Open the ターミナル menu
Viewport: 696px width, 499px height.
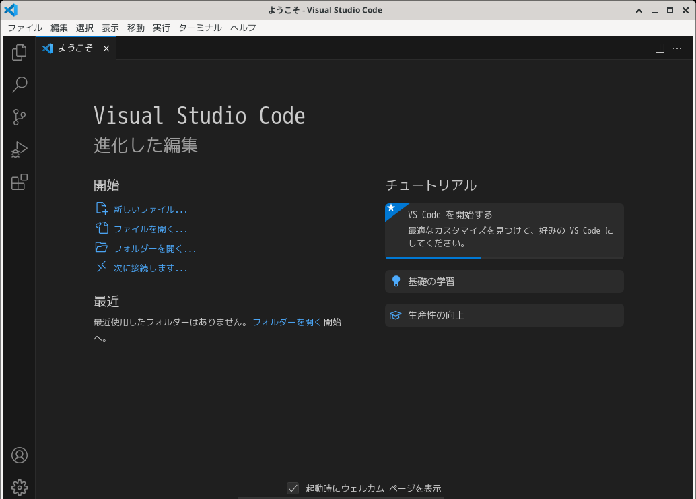click(x=200, y=28)
